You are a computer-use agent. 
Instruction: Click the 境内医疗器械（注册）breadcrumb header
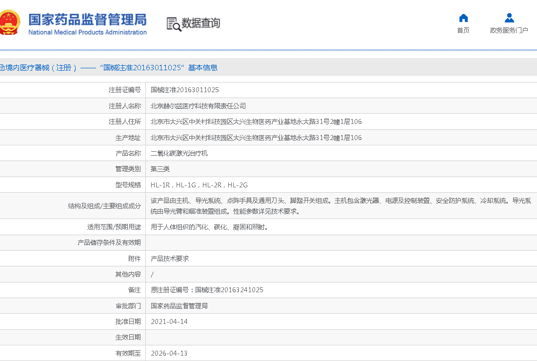point(39,68)
